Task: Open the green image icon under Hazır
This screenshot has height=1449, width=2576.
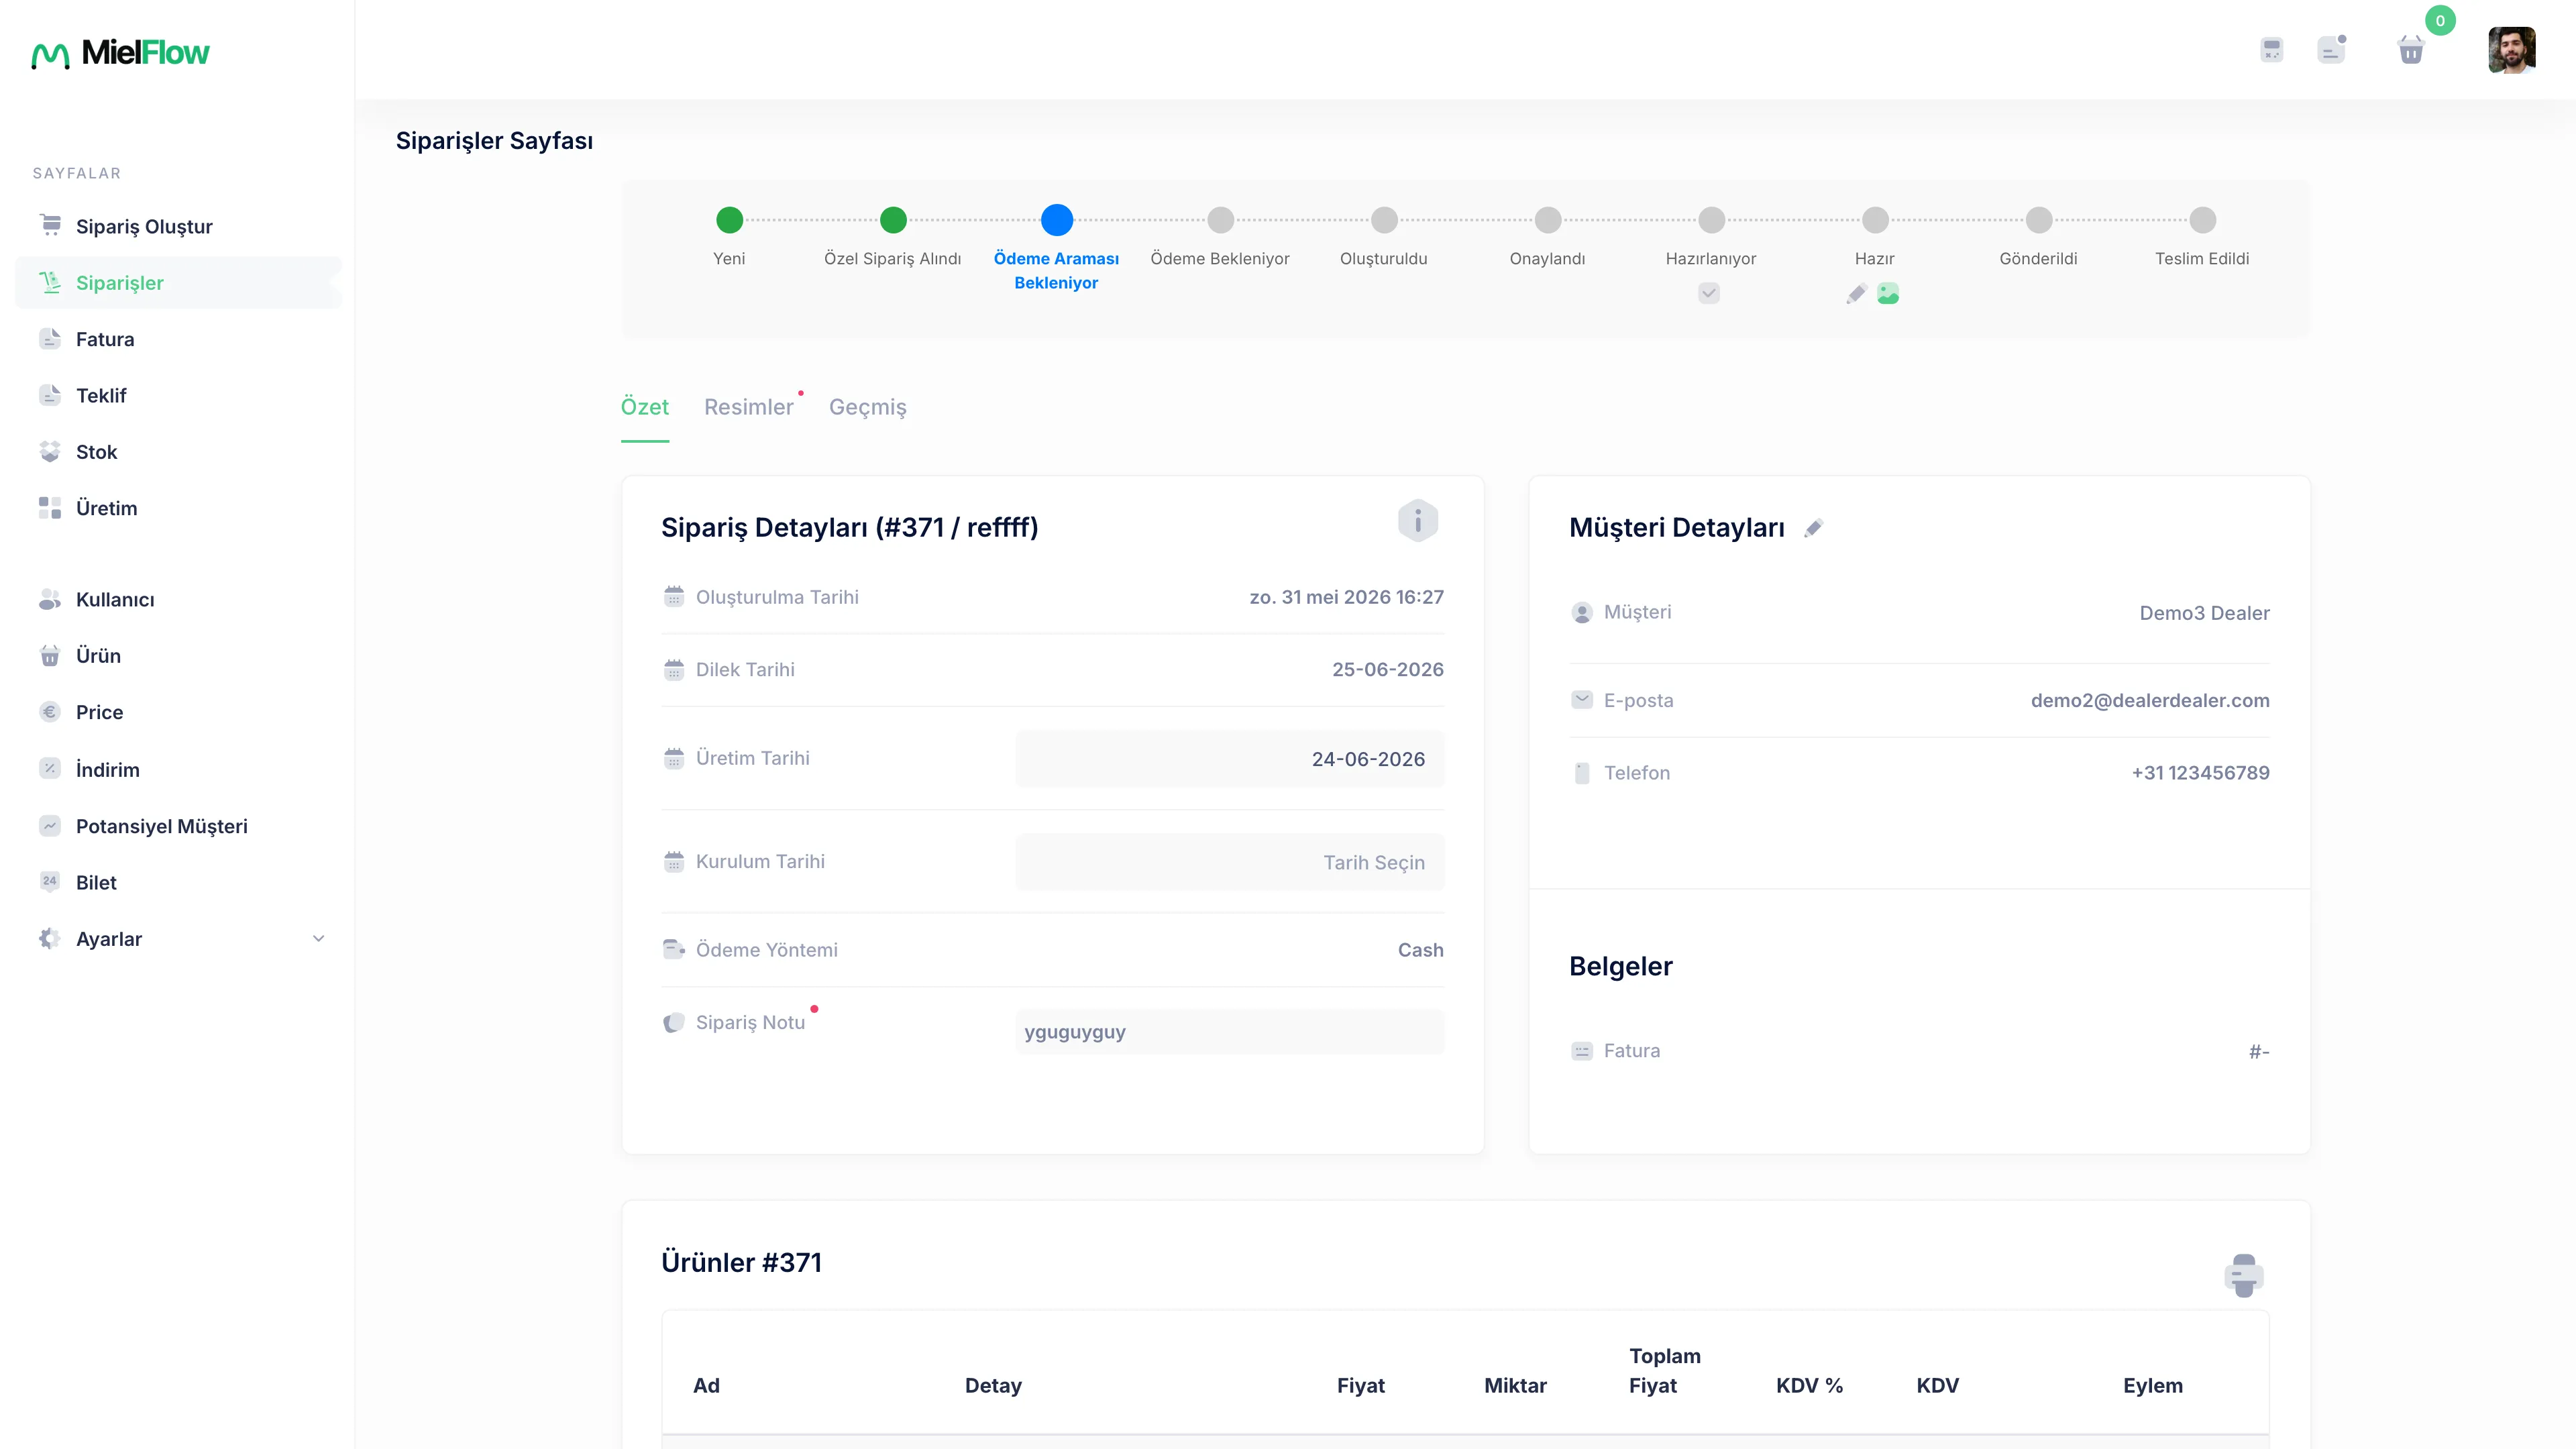Action: point(1888,294)
